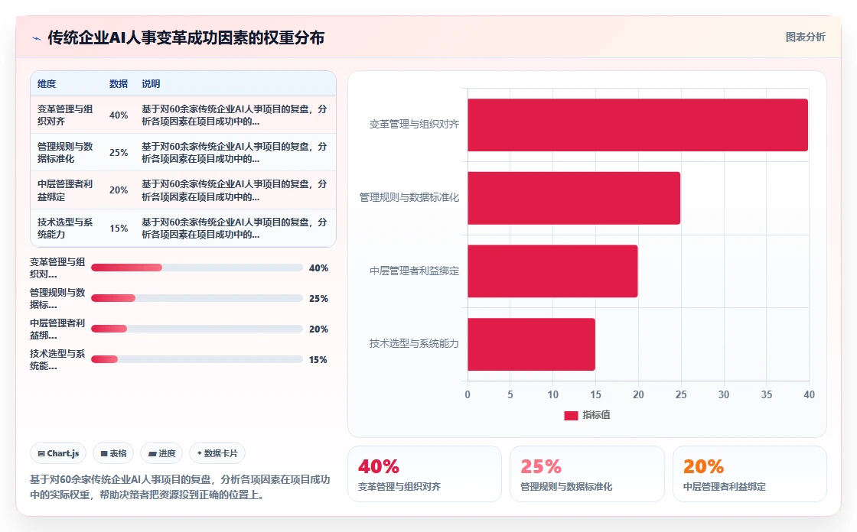Viewport: 857px width, 532px height.
Task: Click the 40% label next to the 变革管理 progress bar
Action: (318, 268)
